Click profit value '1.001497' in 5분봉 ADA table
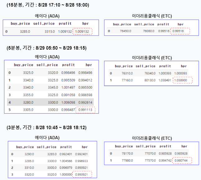The height and width of the screenshot is (180, 201). [x=68, y=87]
